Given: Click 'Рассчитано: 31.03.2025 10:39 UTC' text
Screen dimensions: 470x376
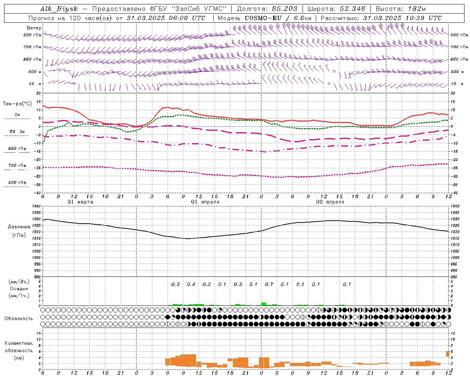Looking at the screenshot, I should [x=381, y=18].
